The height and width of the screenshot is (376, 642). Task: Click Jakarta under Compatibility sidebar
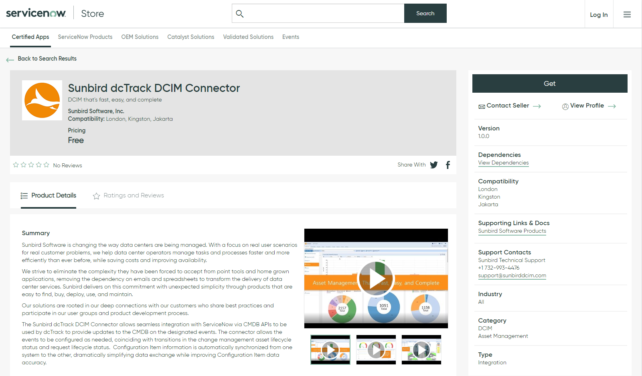488,204
